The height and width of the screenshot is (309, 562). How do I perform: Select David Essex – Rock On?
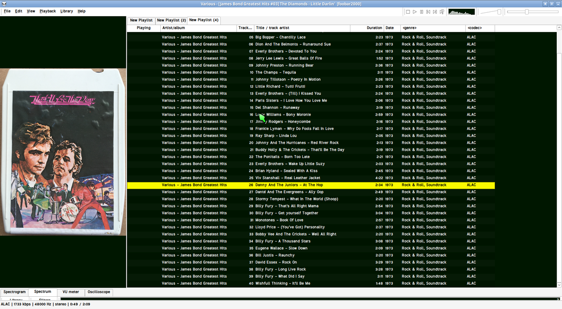coord(311,262)
